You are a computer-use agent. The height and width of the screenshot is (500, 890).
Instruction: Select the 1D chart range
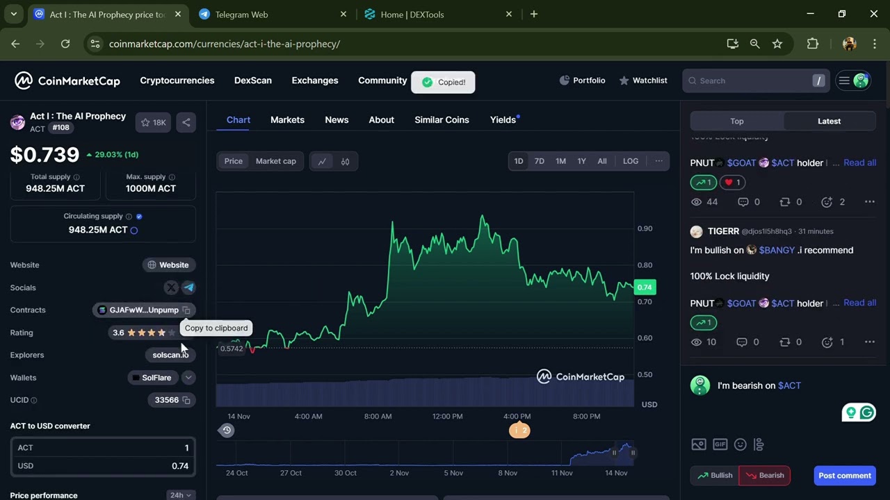[519, 161]
